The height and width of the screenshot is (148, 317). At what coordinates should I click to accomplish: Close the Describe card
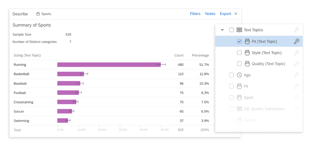coord(236,14)
